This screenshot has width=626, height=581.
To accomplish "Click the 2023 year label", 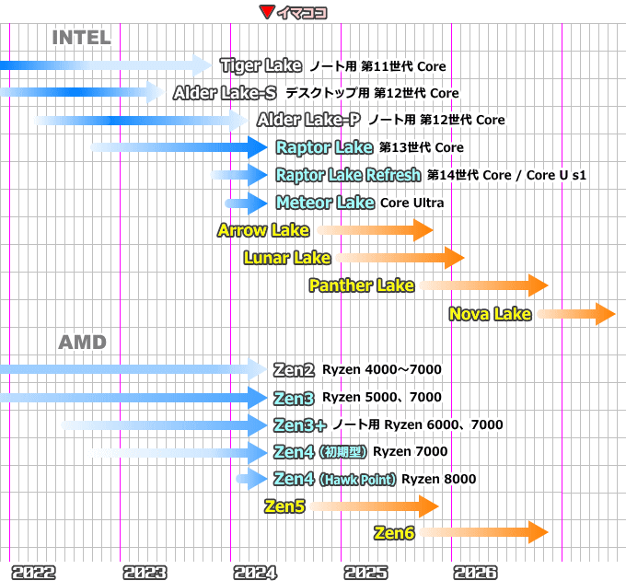I will click(145, 573).
